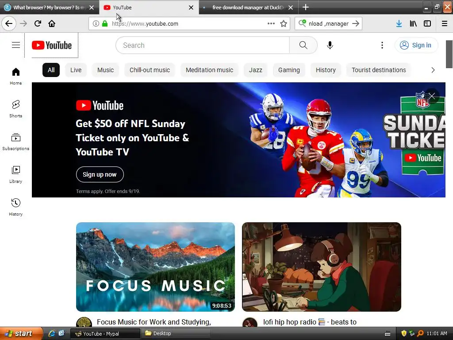This screenshot has height=340, width=453.
Task: Open the Focus Music video thumbnail
Action: point(155,267)
